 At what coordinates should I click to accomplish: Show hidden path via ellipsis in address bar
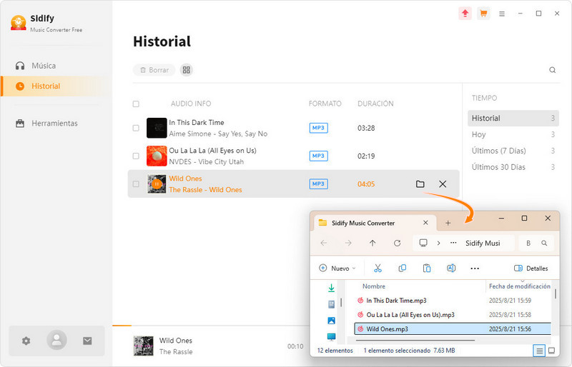tap(453, 243)
